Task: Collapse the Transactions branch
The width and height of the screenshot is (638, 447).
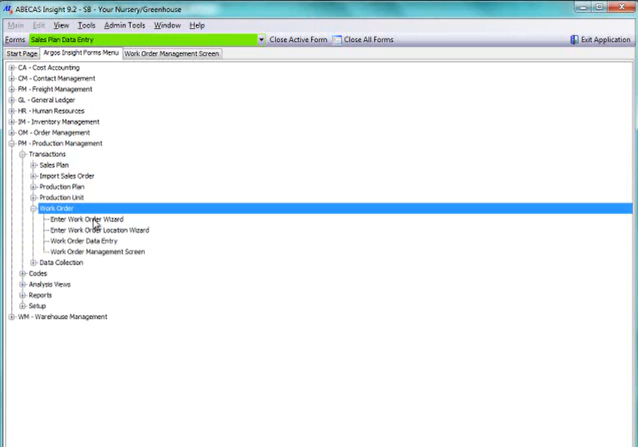Action: [22, 154]
